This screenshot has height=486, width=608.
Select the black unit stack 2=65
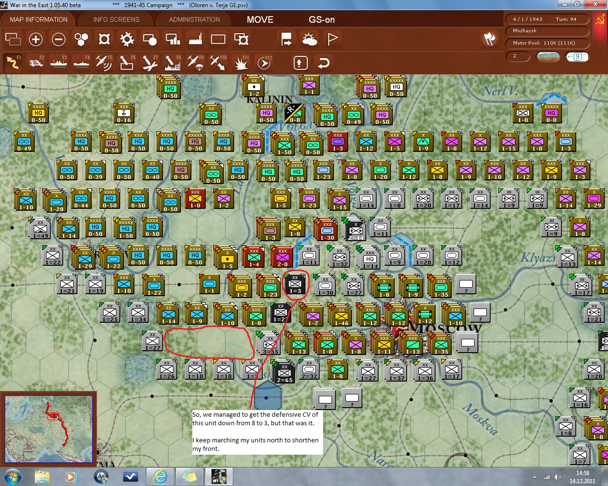tap(284, 372)
